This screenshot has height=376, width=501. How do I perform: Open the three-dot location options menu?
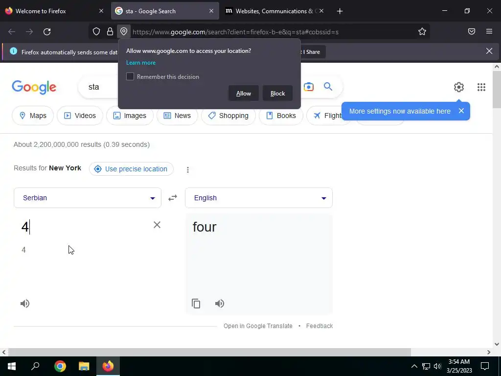pos(188,170)
